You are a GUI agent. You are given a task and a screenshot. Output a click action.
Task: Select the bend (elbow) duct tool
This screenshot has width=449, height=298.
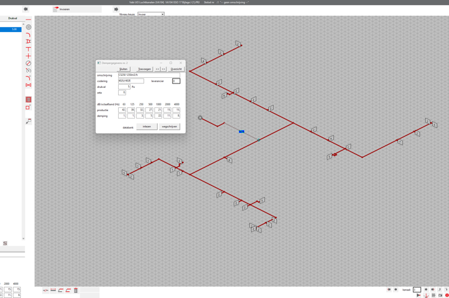pos(28,35)
